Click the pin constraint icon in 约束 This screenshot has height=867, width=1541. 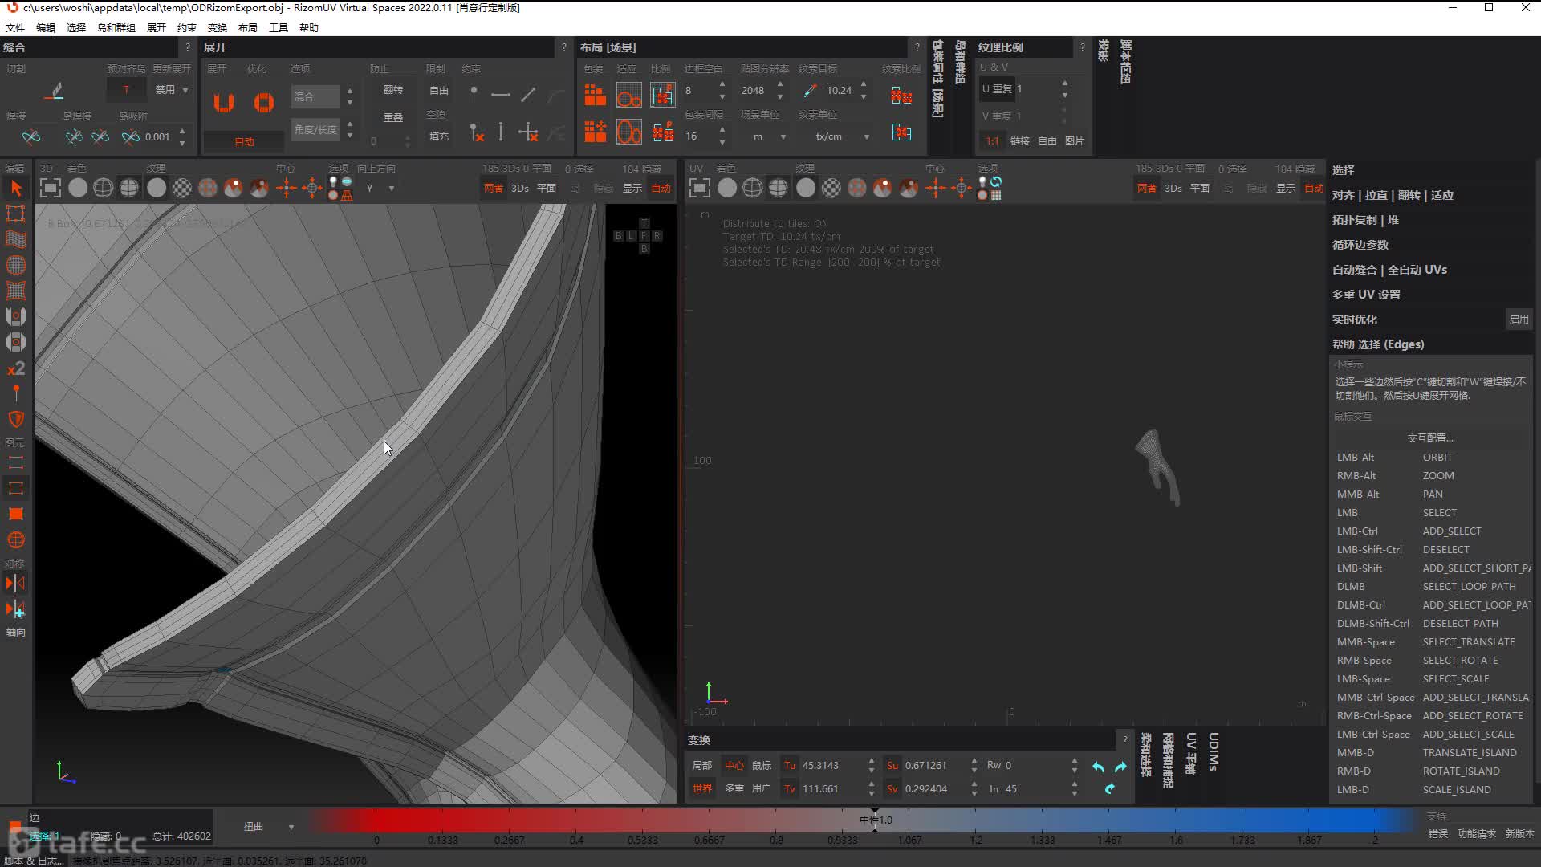point(474,95)
